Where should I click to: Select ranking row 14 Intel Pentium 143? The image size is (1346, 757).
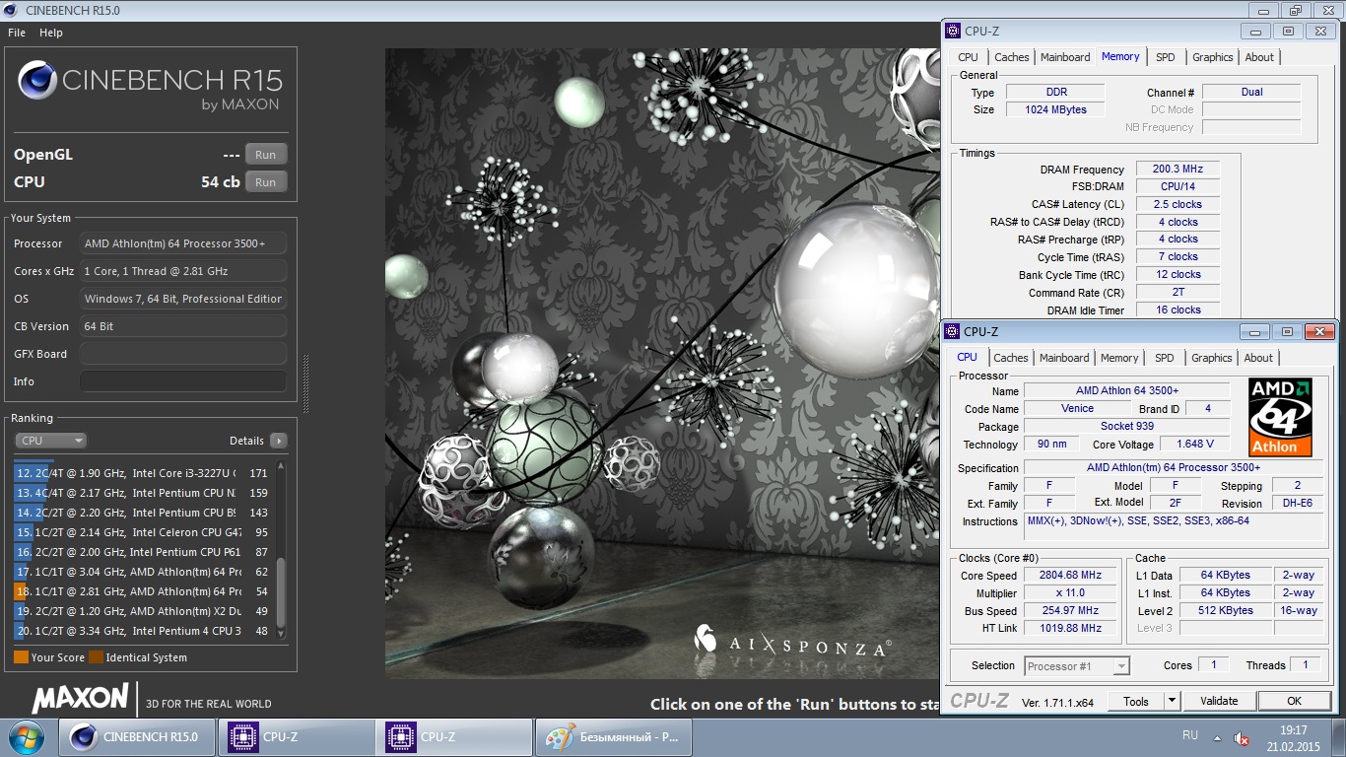pyautogui.click(x=143, y=513)
